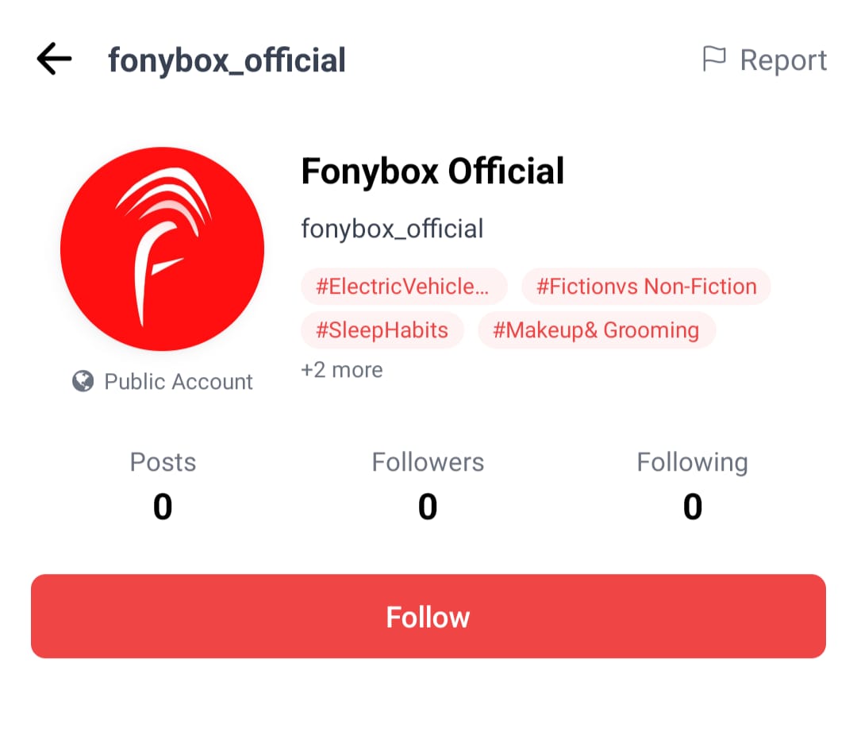Click the back arrow to return

(x=52, y=59)
